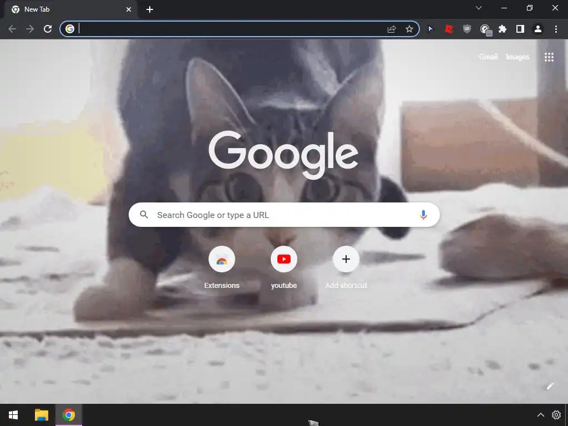
Task: Open the taskbar settings gear
Action: (556, 415)
